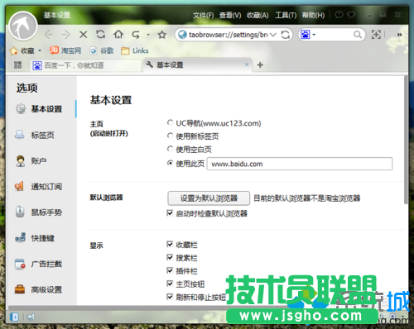The image size is (414, 329).
Task: Select UC导航 homepage radio option
Action: coord(170,122)
